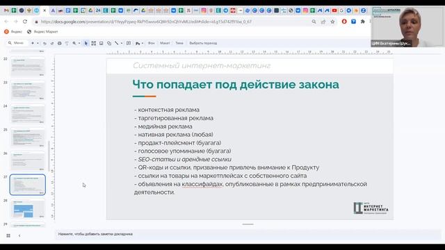Go back in browser history
This screenshot has width=445, height=250.
6,22
